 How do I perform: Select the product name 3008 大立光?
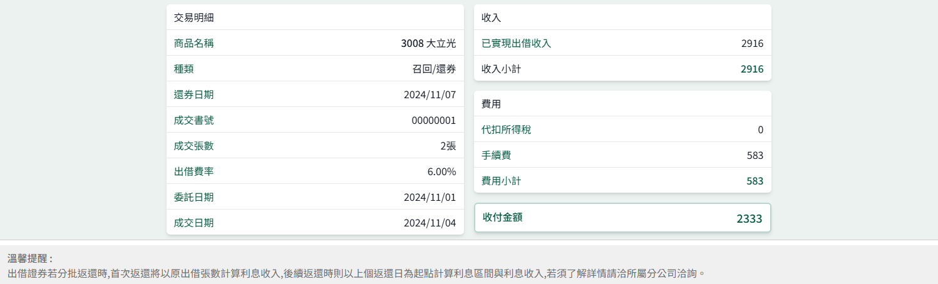point(428,44)
